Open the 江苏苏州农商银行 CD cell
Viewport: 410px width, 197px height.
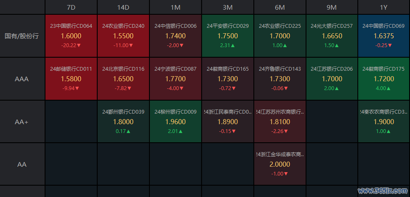click(280, 122)
